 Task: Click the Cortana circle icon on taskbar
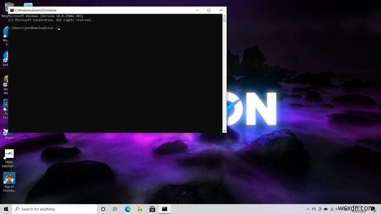click(x=103, y=209)
